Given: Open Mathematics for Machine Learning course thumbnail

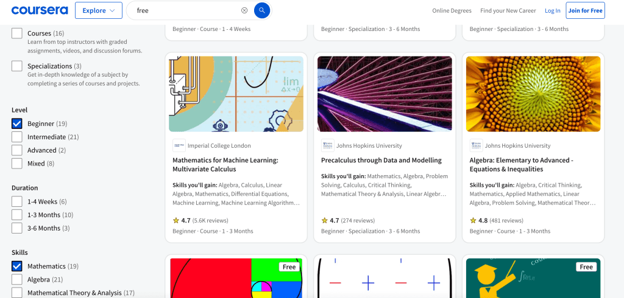Looking at the screenshot, I should tap(236, 94).
